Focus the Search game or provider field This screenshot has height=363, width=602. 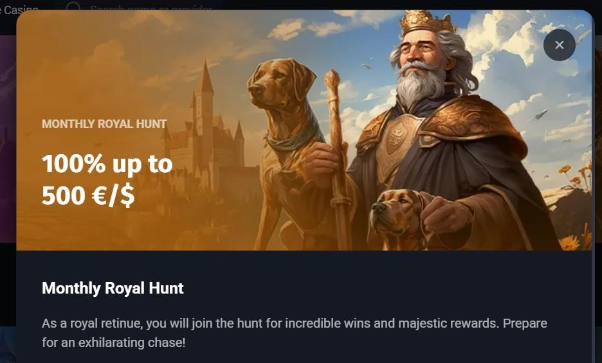click(x=151, y=8)
